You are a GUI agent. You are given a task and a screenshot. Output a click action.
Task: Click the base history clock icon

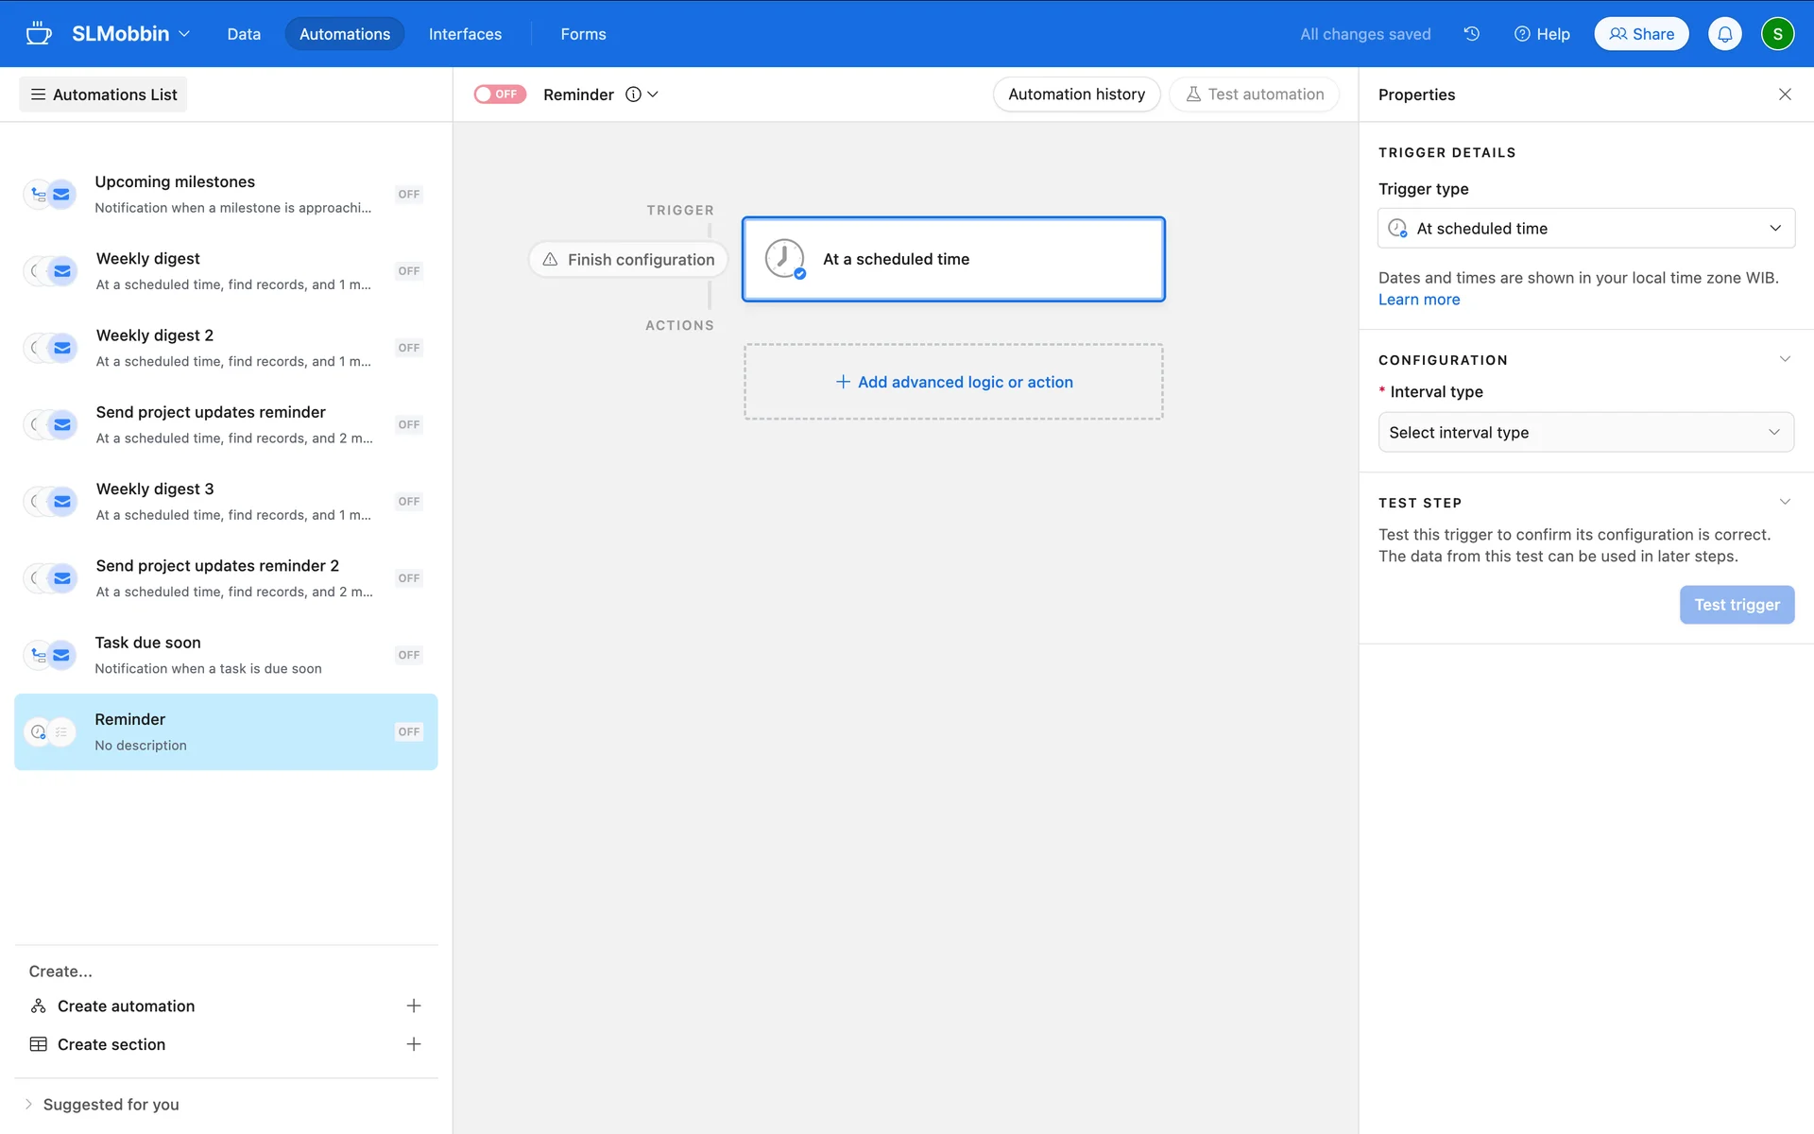[x=1471, y=34]
